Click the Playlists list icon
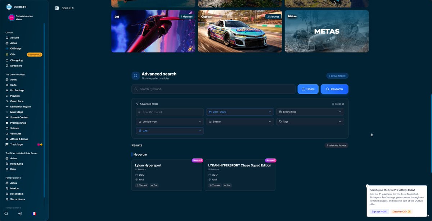Screen dimensions: 432x221 [7, 96]
